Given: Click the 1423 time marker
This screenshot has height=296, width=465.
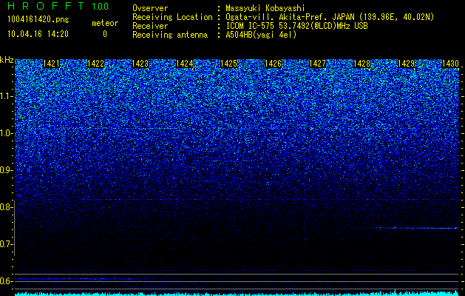Looking at the screenshot, I should (140, 64).
